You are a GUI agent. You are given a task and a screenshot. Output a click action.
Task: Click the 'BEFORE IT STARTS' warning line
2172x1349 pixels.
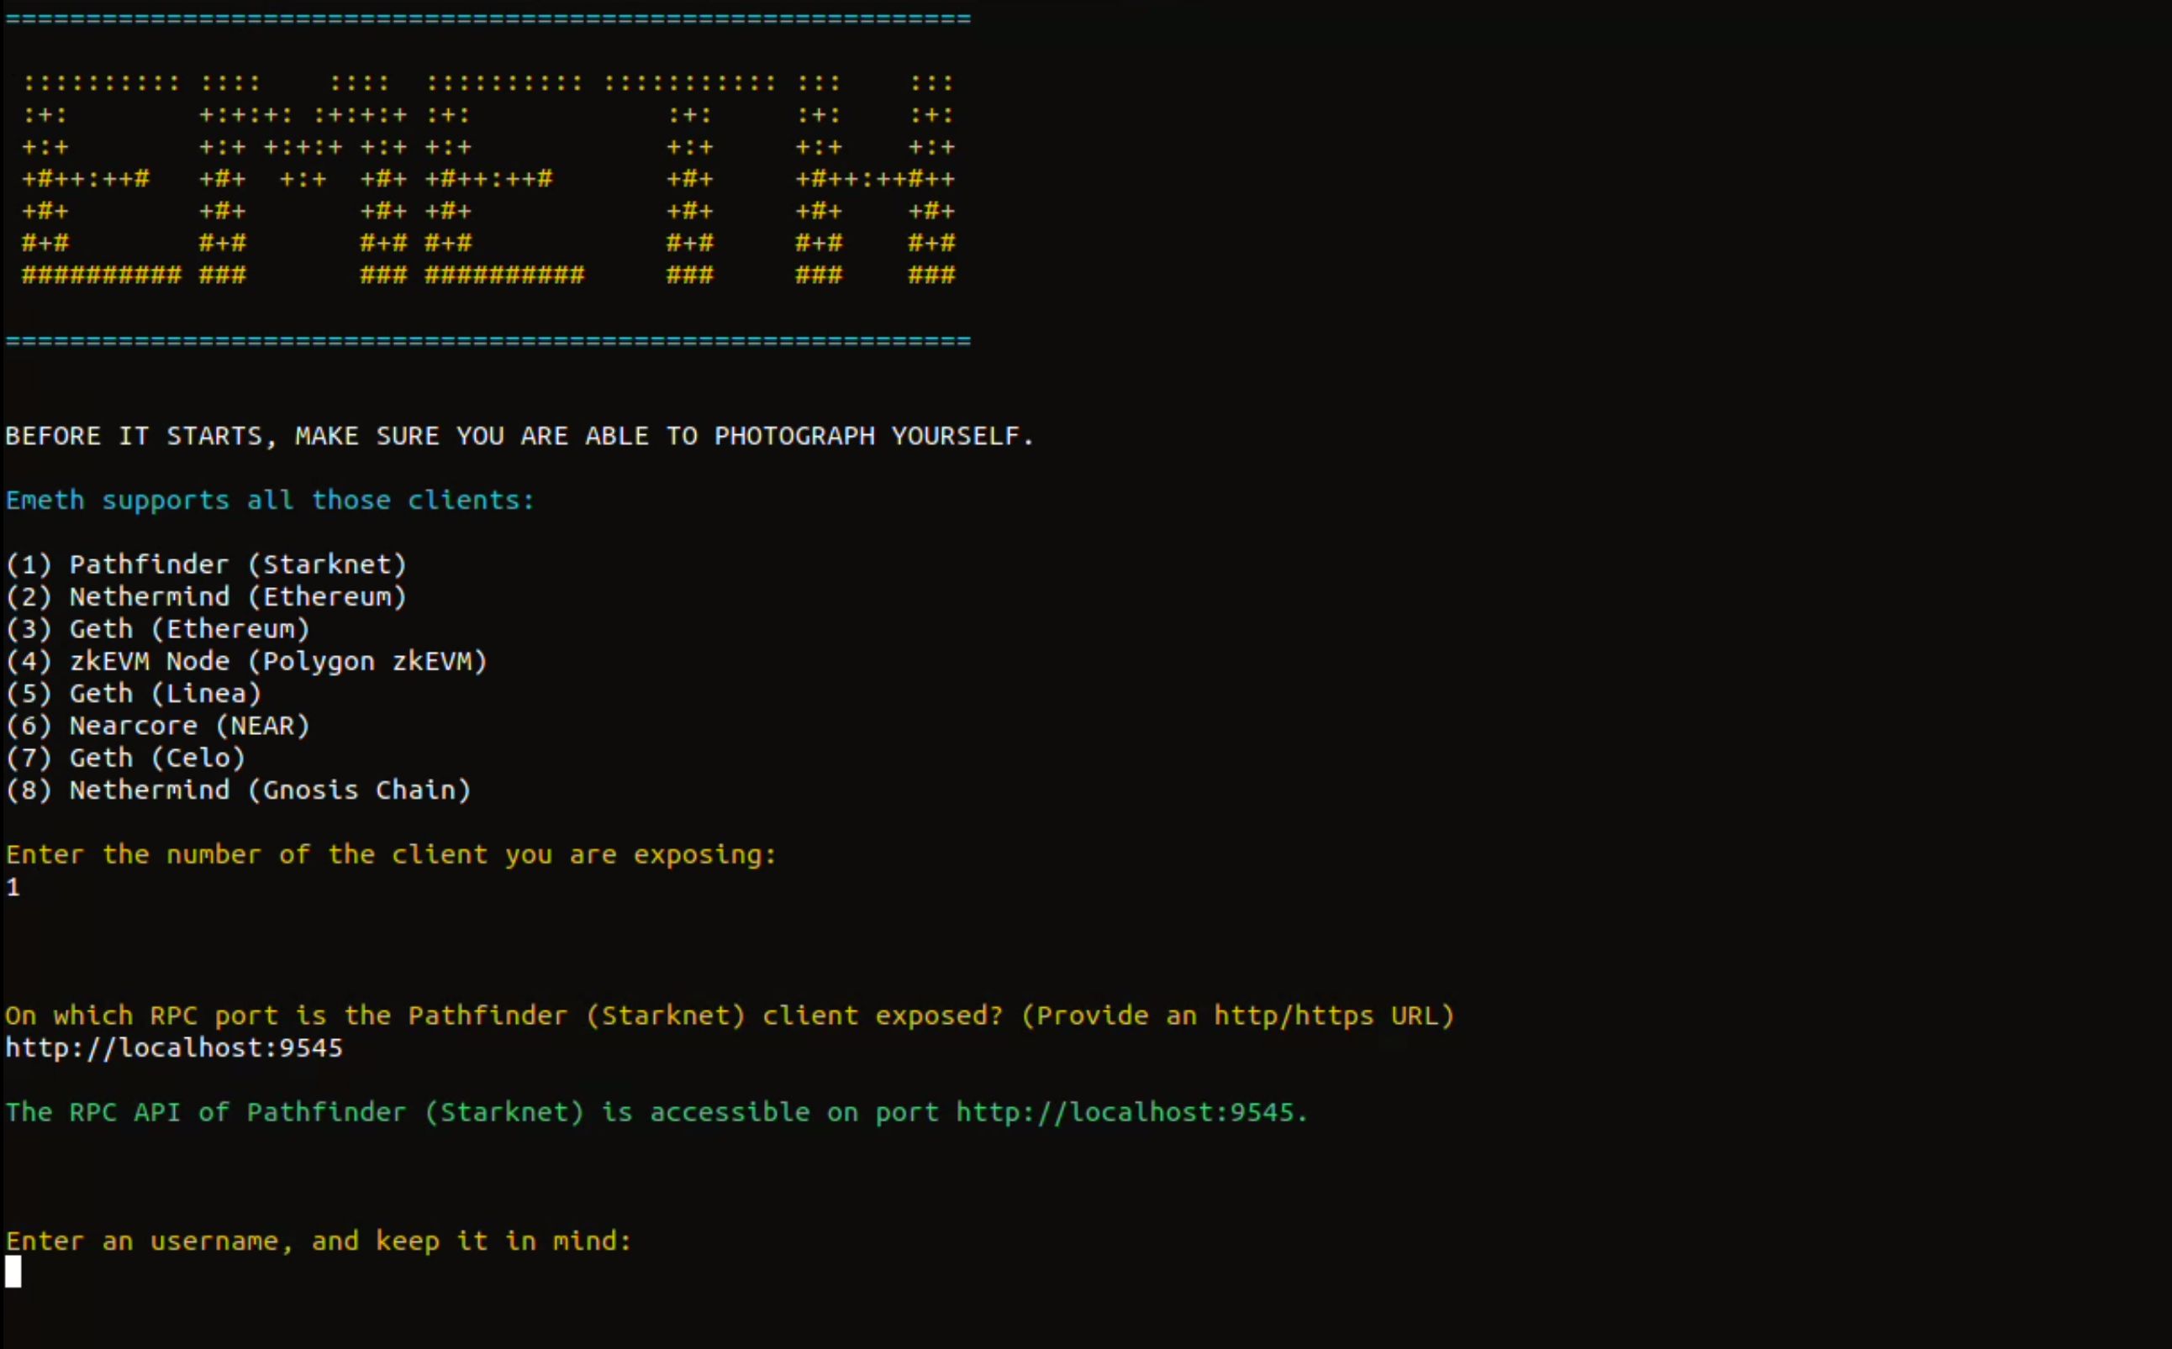[x=519, y=435]
